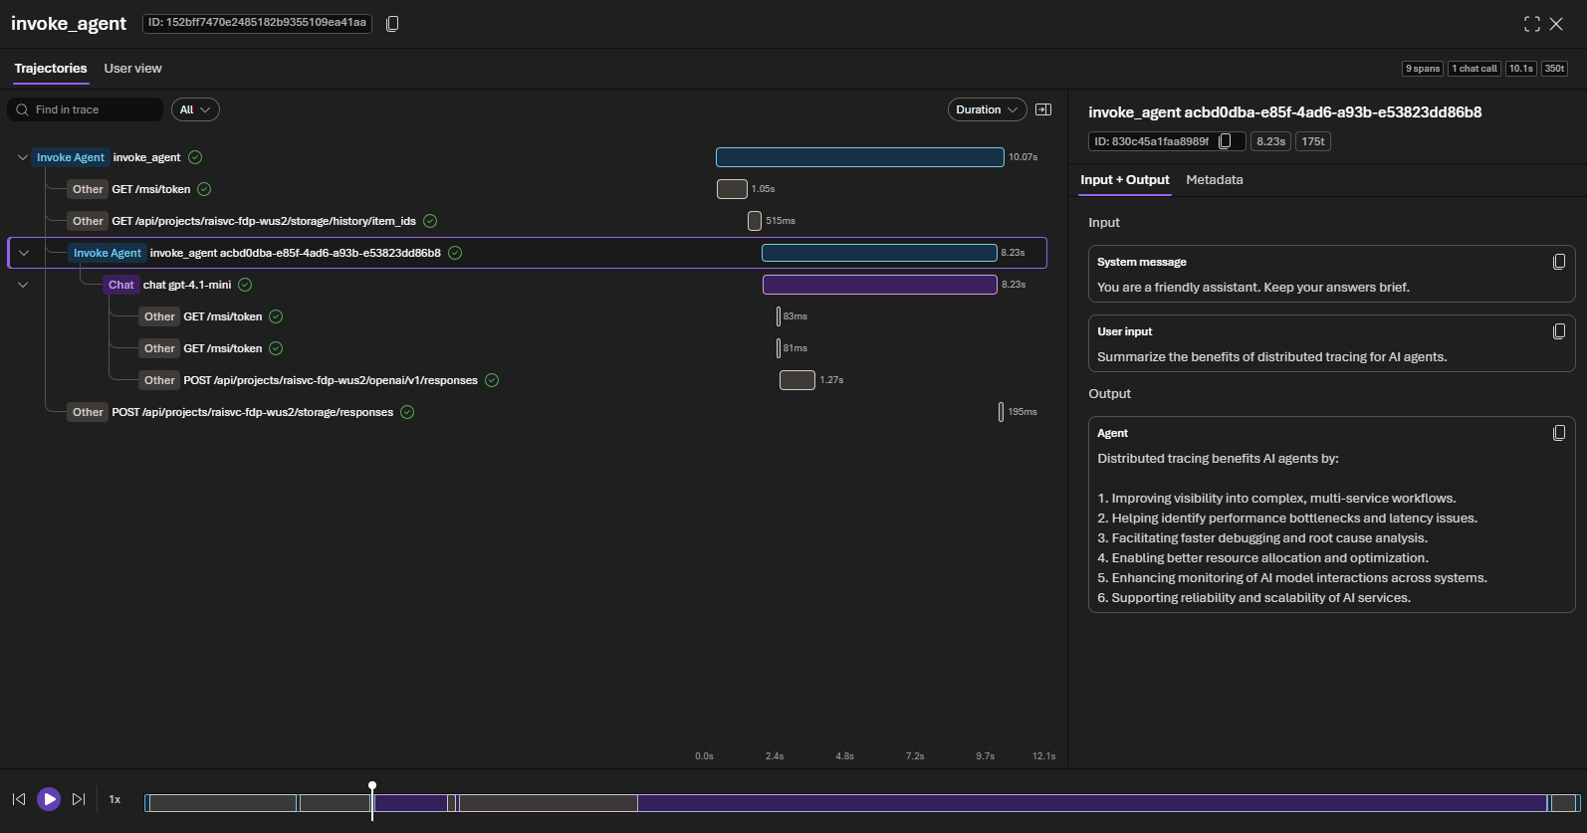The image size is (1587, 833).
Task: Toggle the side panel layout icon
Action: coord(1043,109)
